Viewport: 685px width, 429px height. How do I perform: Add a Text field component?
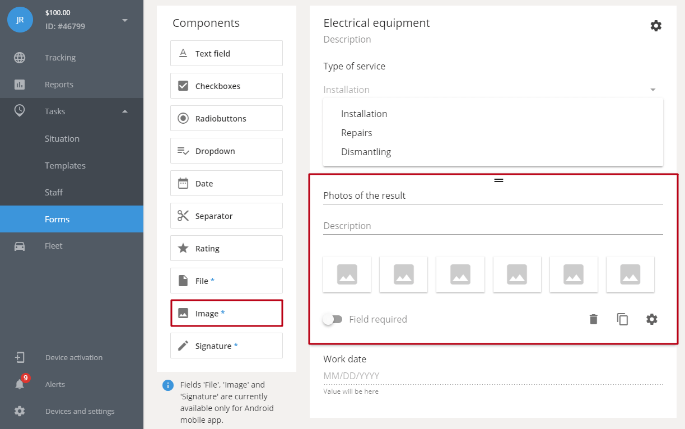pos(226,53)
